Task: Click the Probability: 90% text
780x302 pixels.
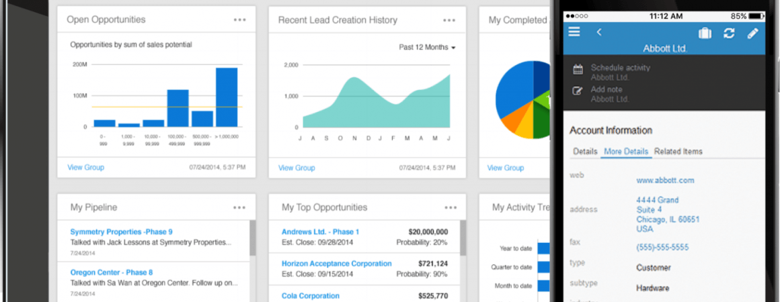Action: [x=422, y=274]
